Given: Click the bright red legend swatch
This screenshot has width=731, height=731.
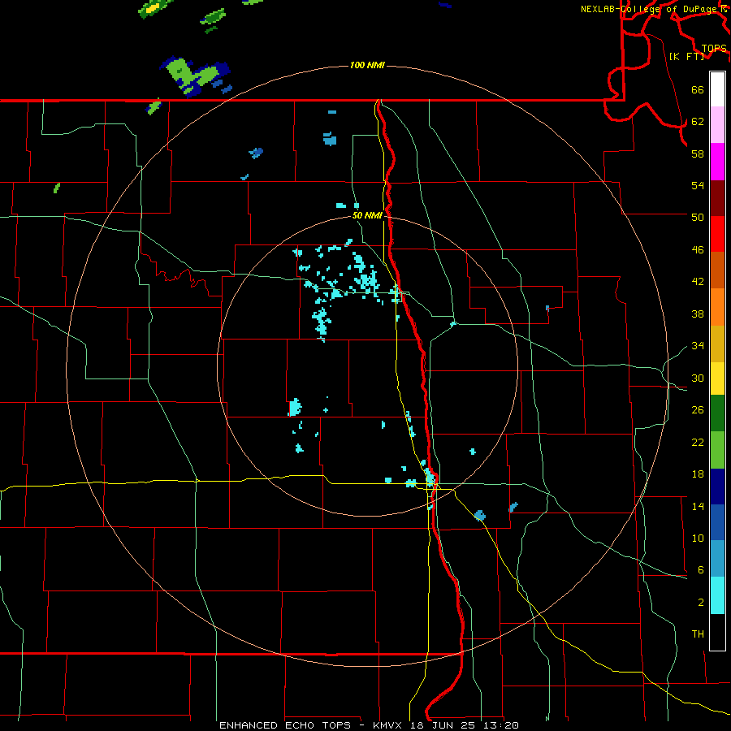Looking at the screenshot, I should [x=717, y=234].
